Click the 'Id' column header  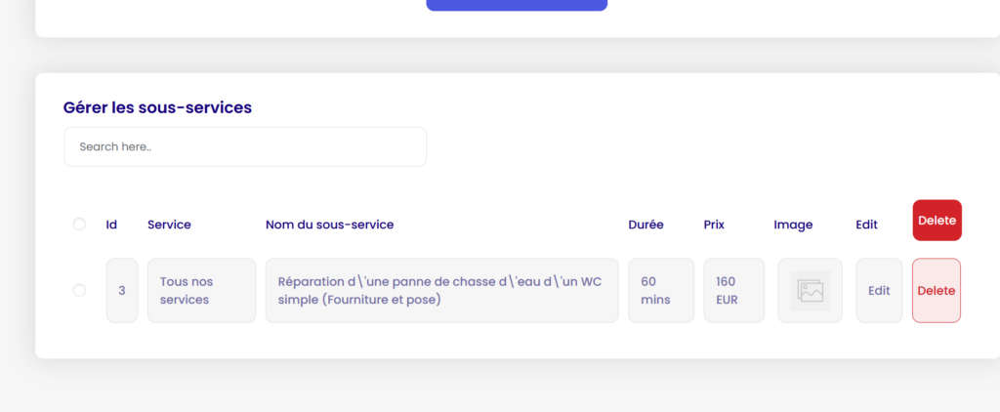(x=111, y=225)
